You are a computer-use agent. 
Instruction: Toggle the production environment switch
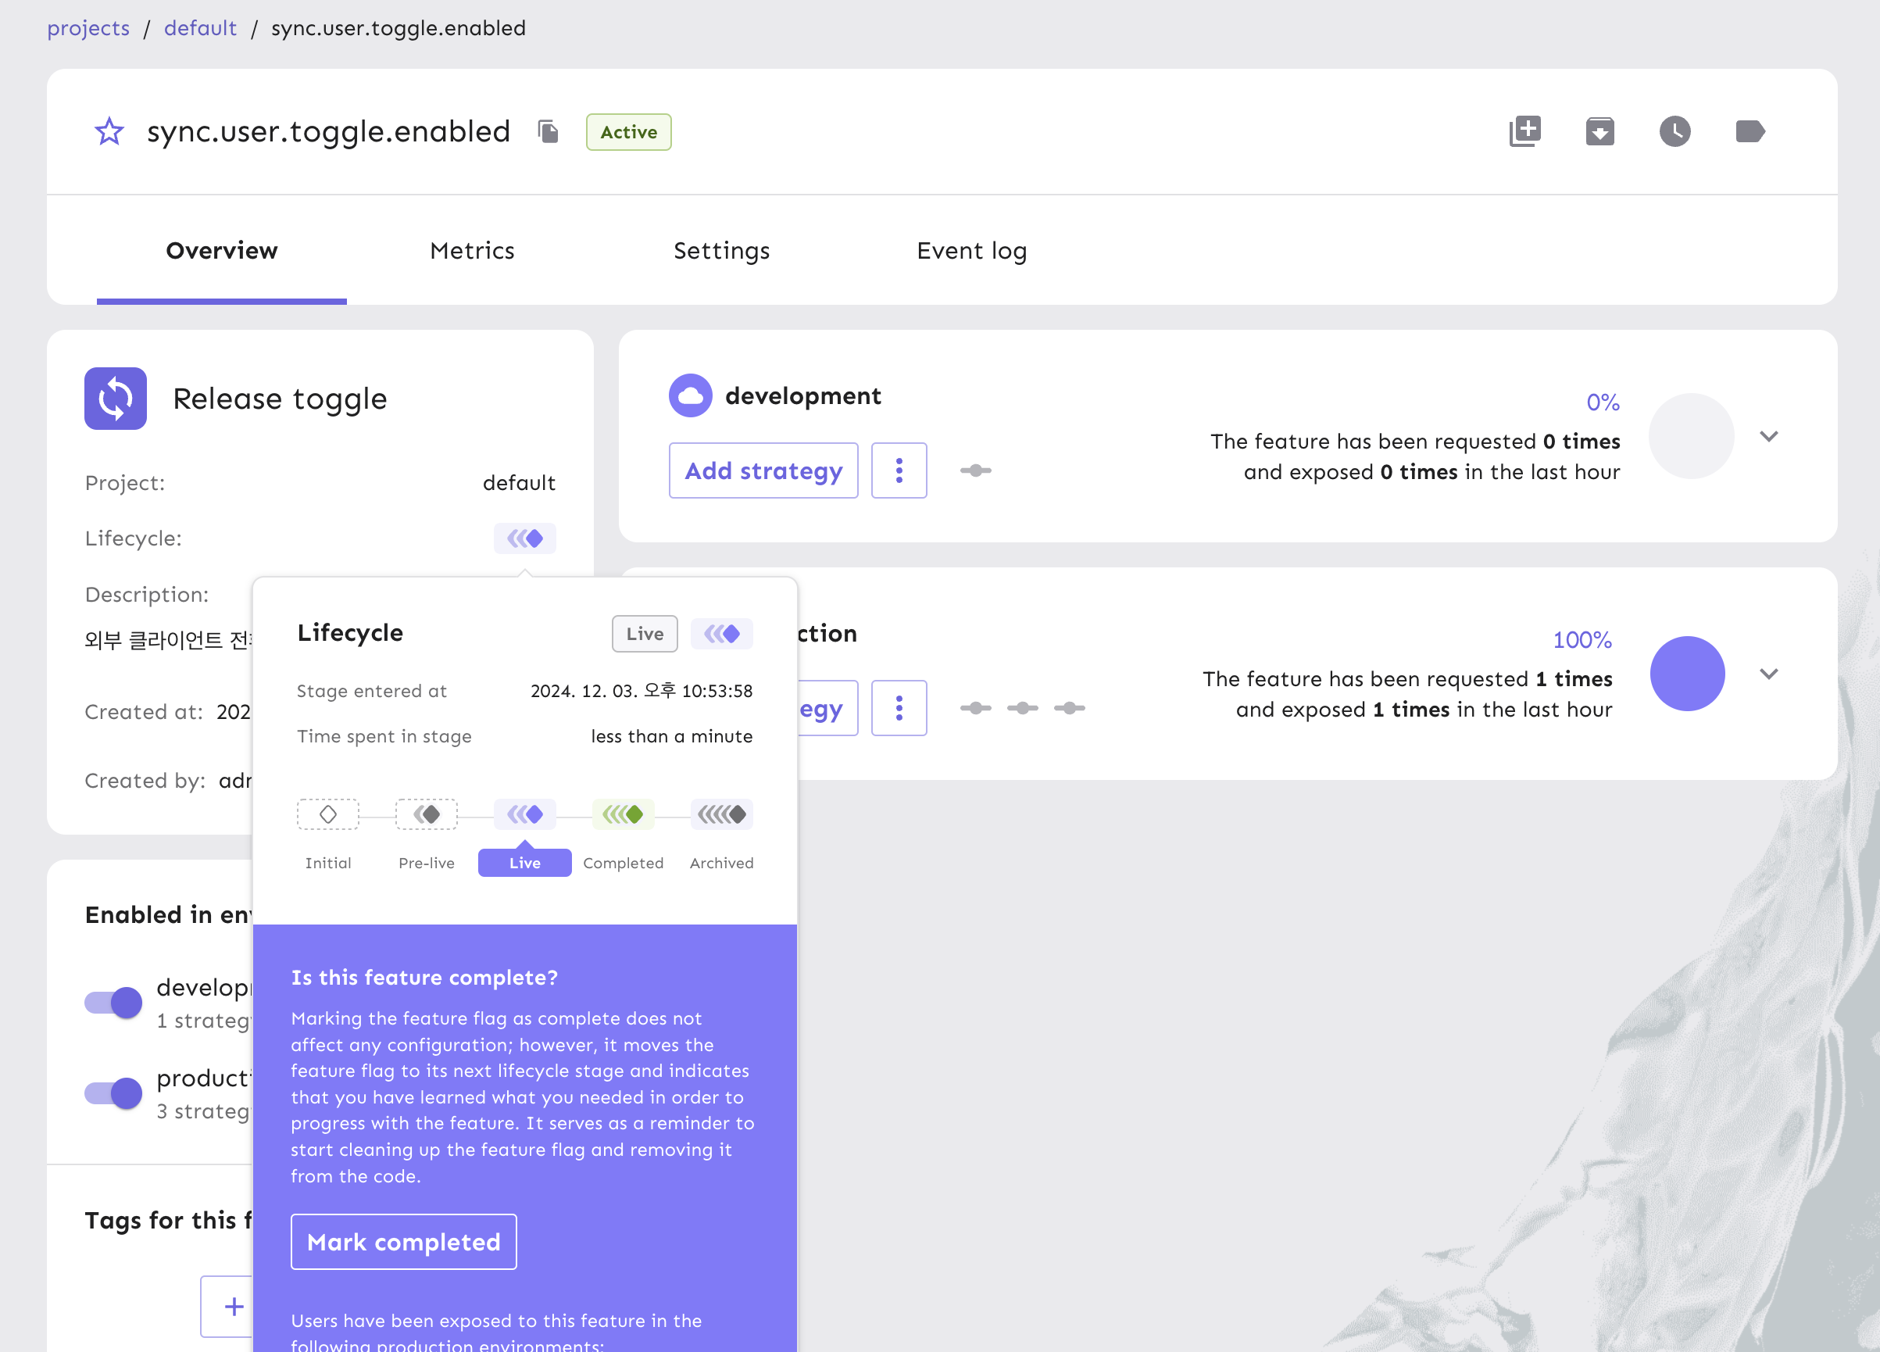coord(114,1093)
